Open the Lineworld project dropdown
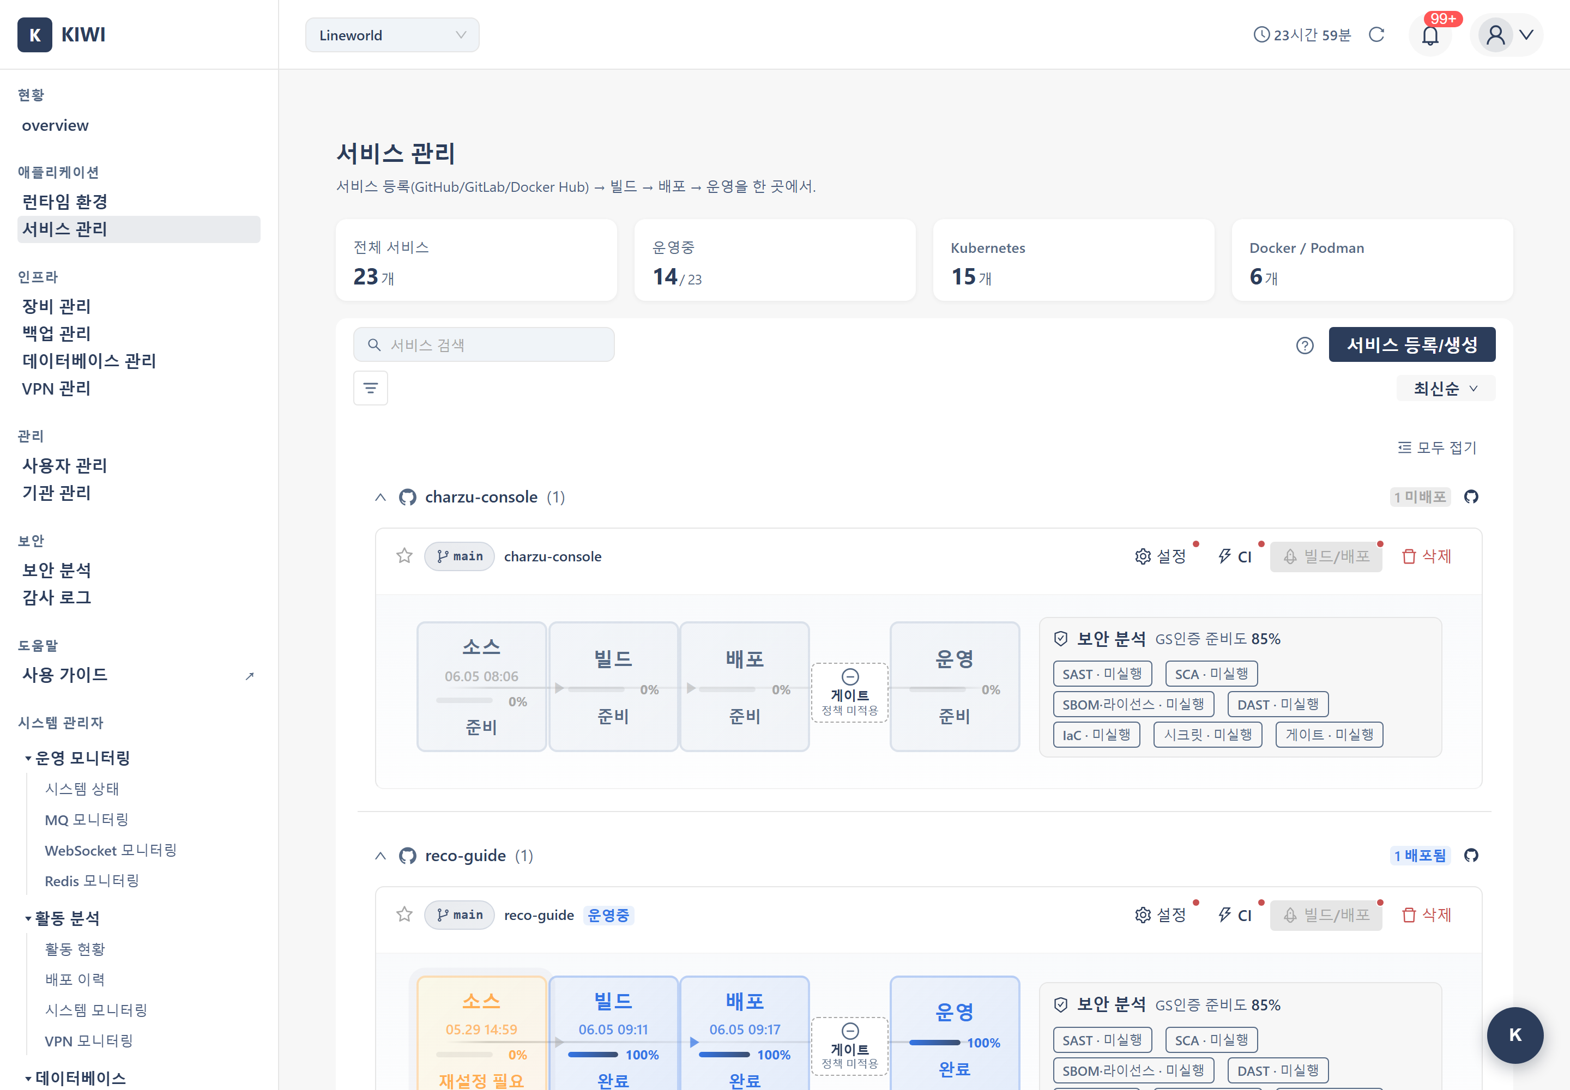 click(392, 35)
